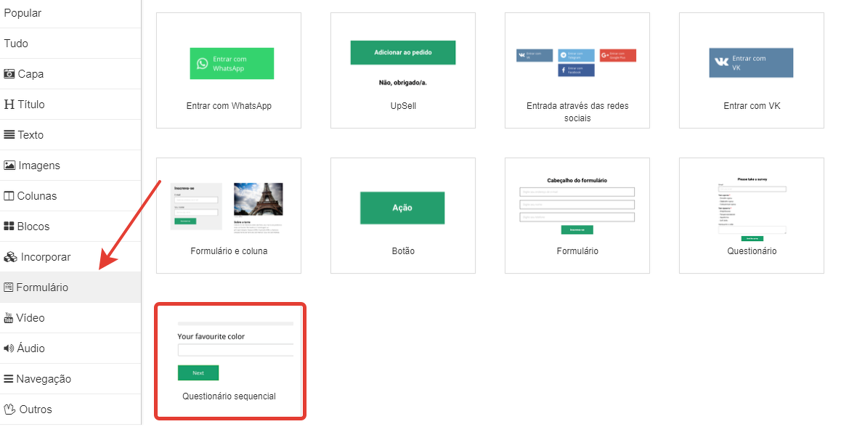The width and height of the screenshot is (841, 432).
Task: Click the cubes icon next to Incorporar
Action: [x=10, y=257]
